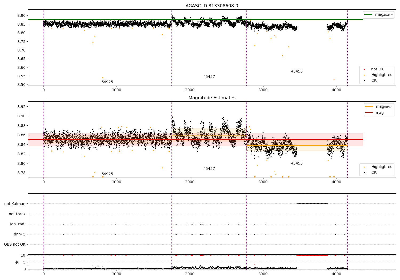The height and width of the screenshot is (280, 400).
Task: Click obsid label 45457 in AGASC ID plot
Action: 209,77
